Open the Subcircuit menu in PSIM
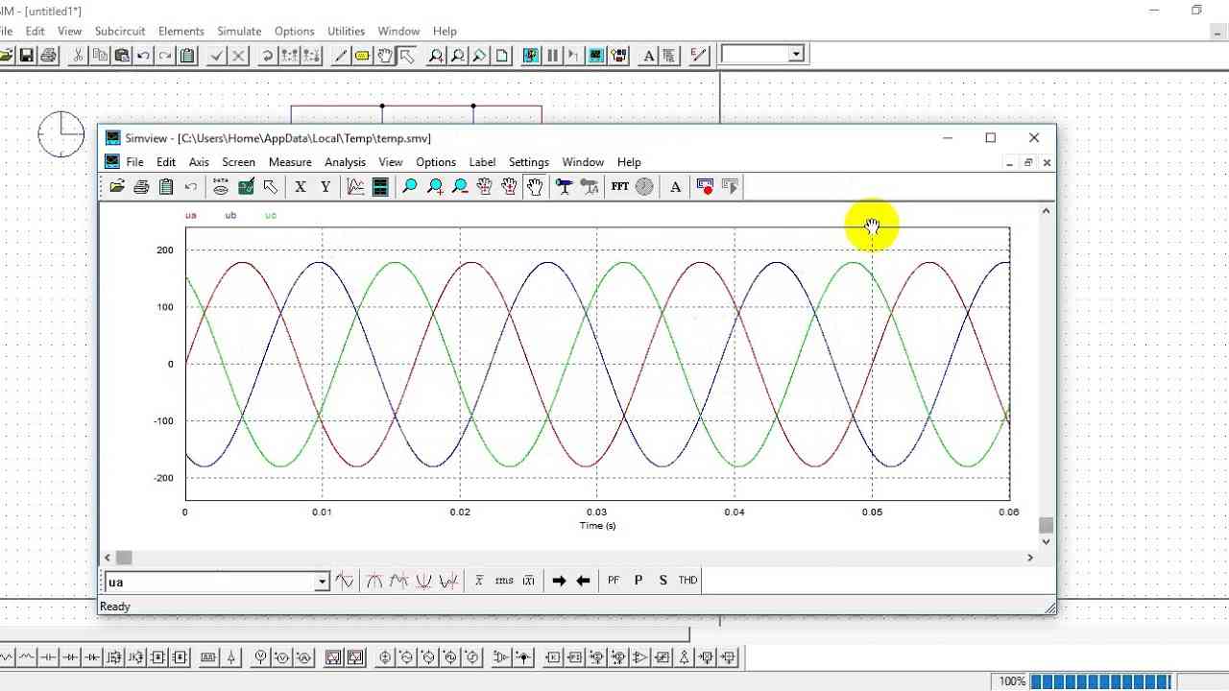This screenshot has height=691, width=1229. tap(120, 31)
